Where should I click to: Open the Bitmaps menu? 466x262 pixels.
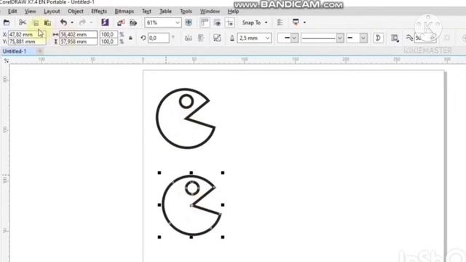pos(125,12)
